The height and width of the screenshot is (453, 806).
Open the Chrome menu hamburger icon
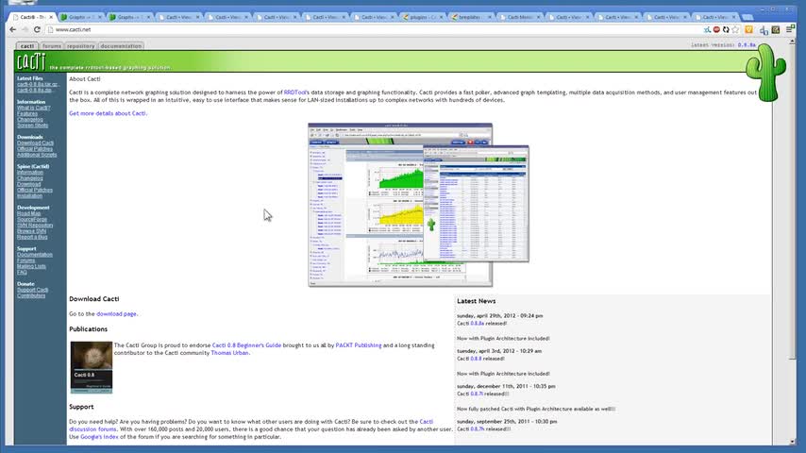(x=790, y=30)
